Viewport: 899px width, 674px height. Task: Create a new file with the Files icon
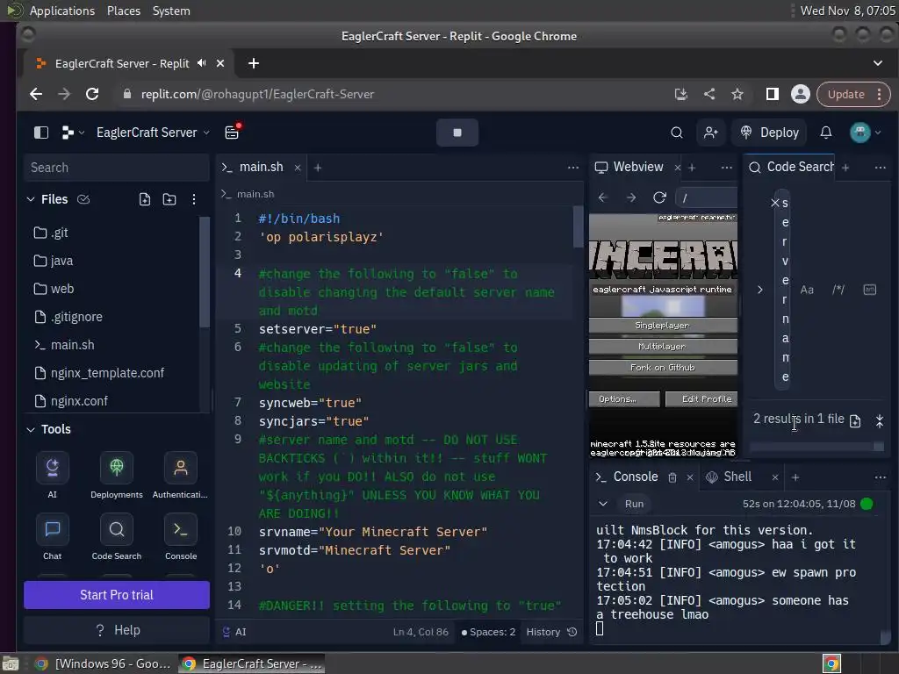145,199
